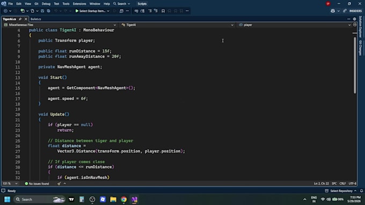Click the uncomment selection icon
The width and height of the screenshot is (365, 205).
point(142,11)
